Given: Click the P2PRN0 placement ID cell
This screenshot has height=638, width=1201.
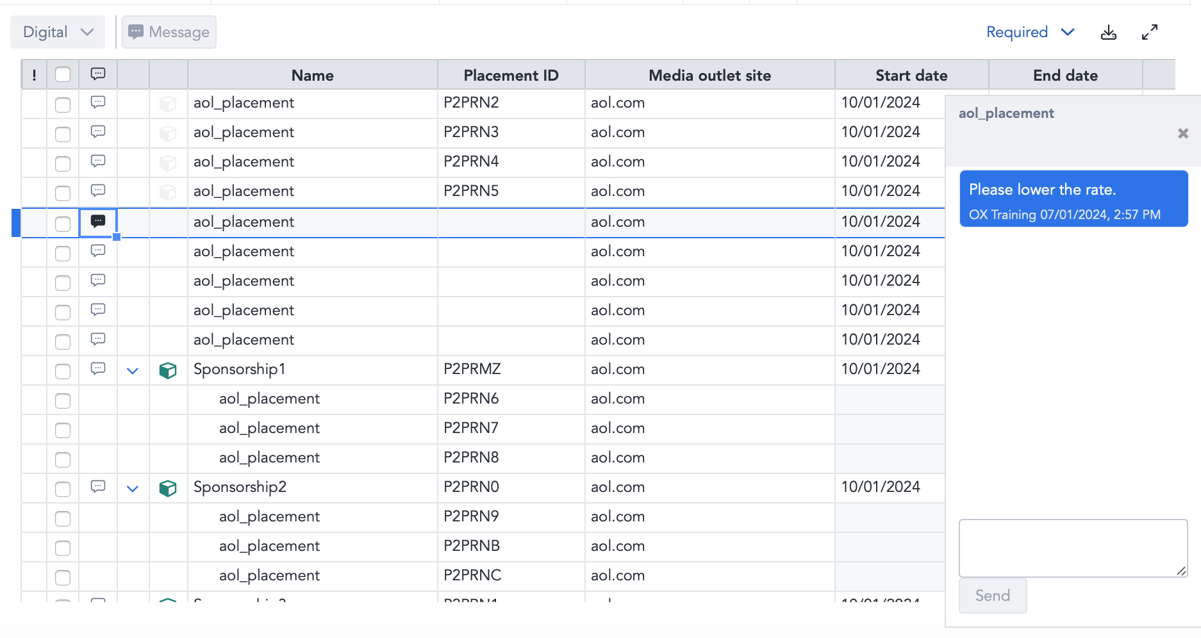Looking at the screenshot, I should click(x=511, y=487).
